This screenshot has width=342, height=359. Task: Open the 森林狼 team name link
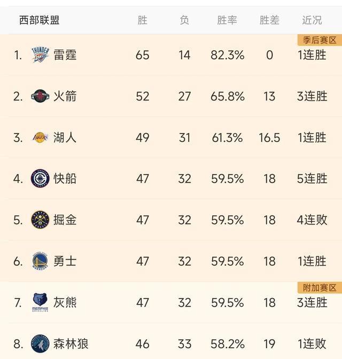click(x=71, y=344)
